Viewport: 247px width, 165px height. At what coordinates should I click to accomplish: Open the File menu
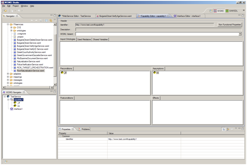3,6
